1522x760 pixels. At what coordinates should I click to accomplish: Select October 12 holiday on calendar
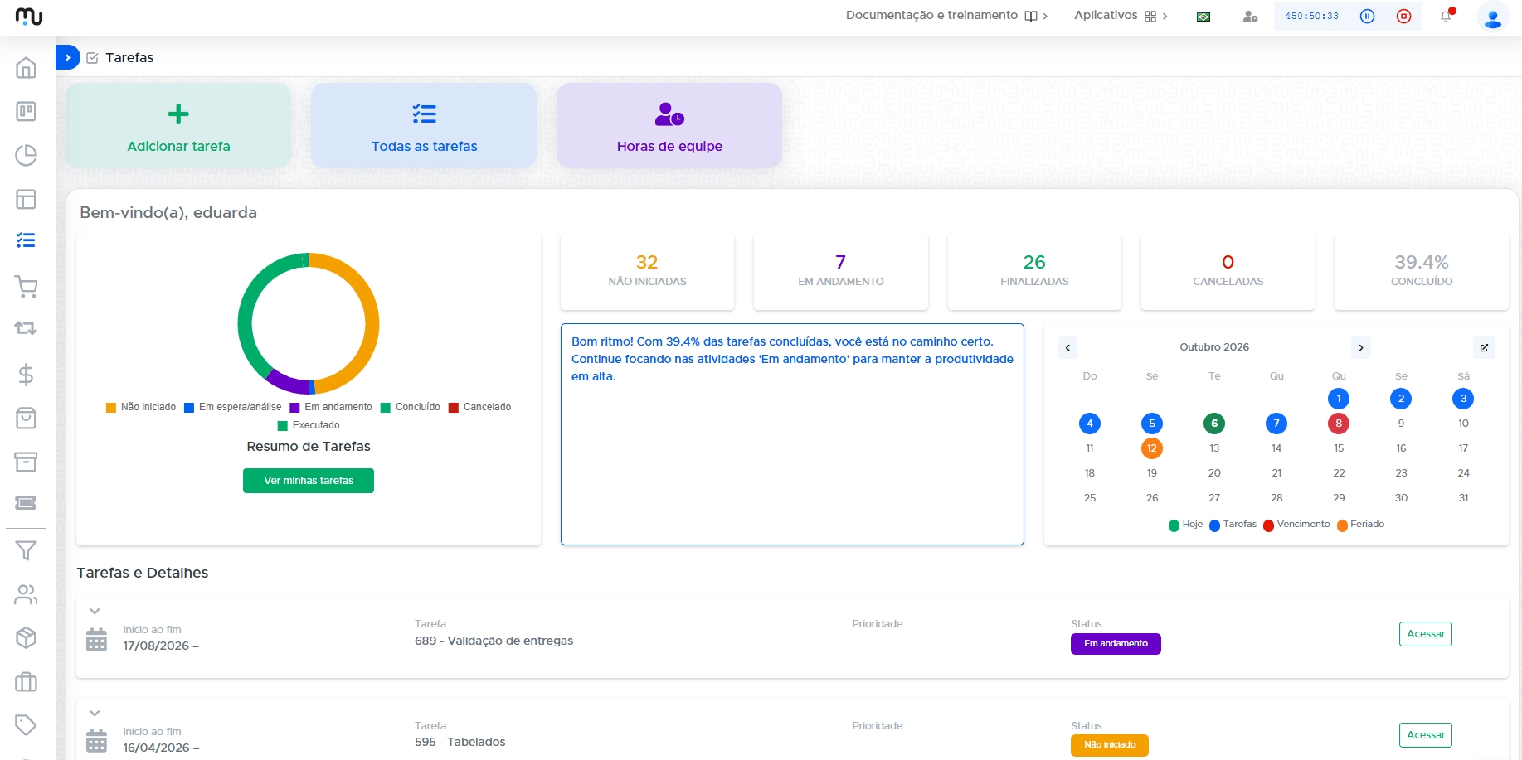(x=1151, y=448)
